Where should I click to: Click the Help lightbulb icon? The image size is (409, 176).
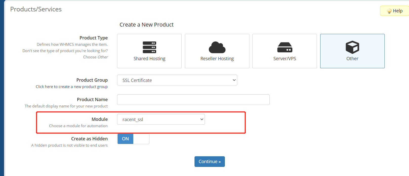pos(389,11)
